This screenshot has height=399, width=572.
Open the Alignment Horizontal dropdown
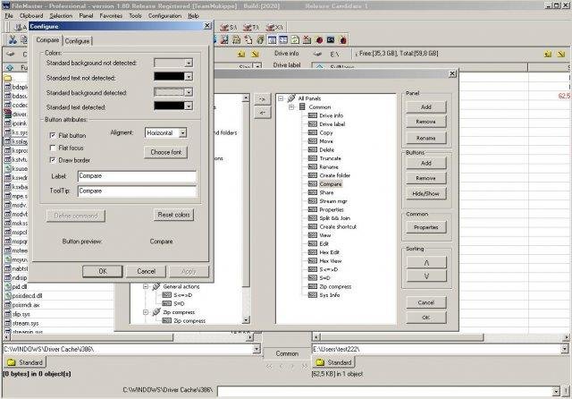click(183, 132)
